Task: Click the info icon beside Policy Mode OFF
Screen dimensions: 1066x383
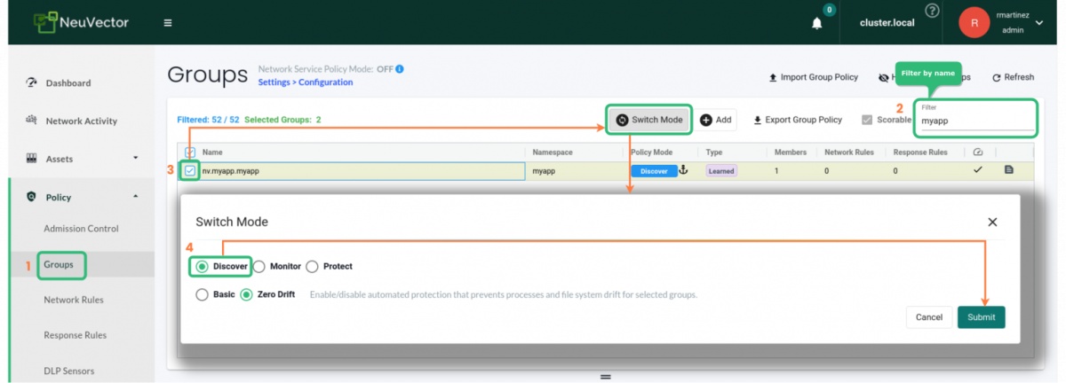Action: click(x=400, y=69)
